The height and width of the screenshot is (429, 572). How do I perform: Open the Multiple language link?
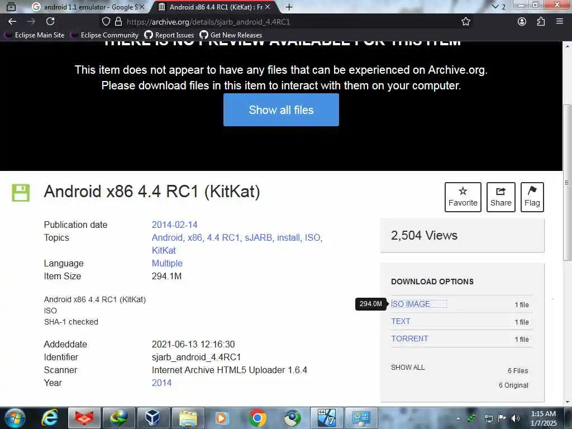(167, 263)
